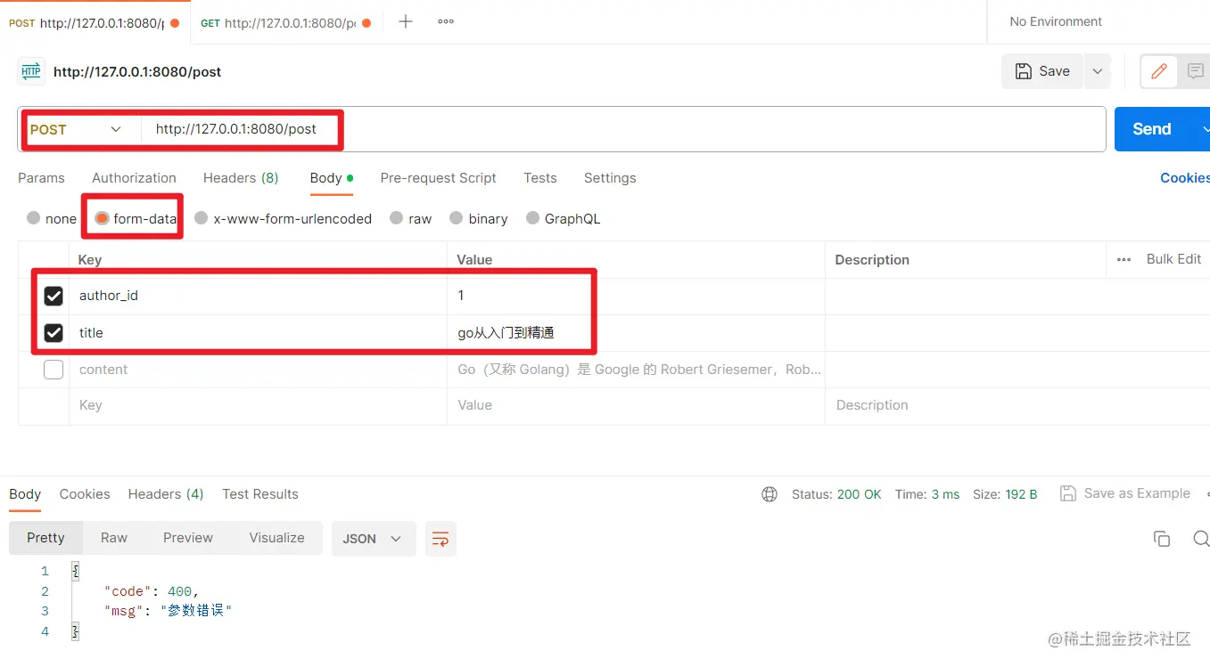Open the Authorization tab
1210x667 pixels.
[134, 178]
